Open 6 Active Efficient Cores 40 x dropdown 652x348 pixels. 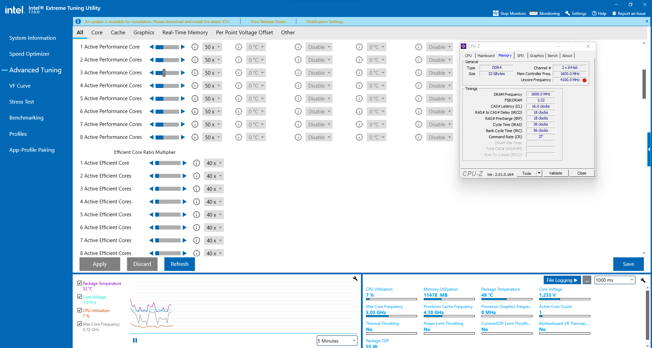coord(214,227)
